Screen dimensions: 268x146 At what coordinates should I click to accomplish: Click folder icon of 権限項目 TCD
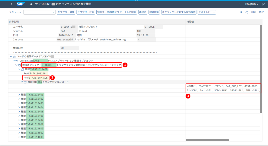[25, 82]
